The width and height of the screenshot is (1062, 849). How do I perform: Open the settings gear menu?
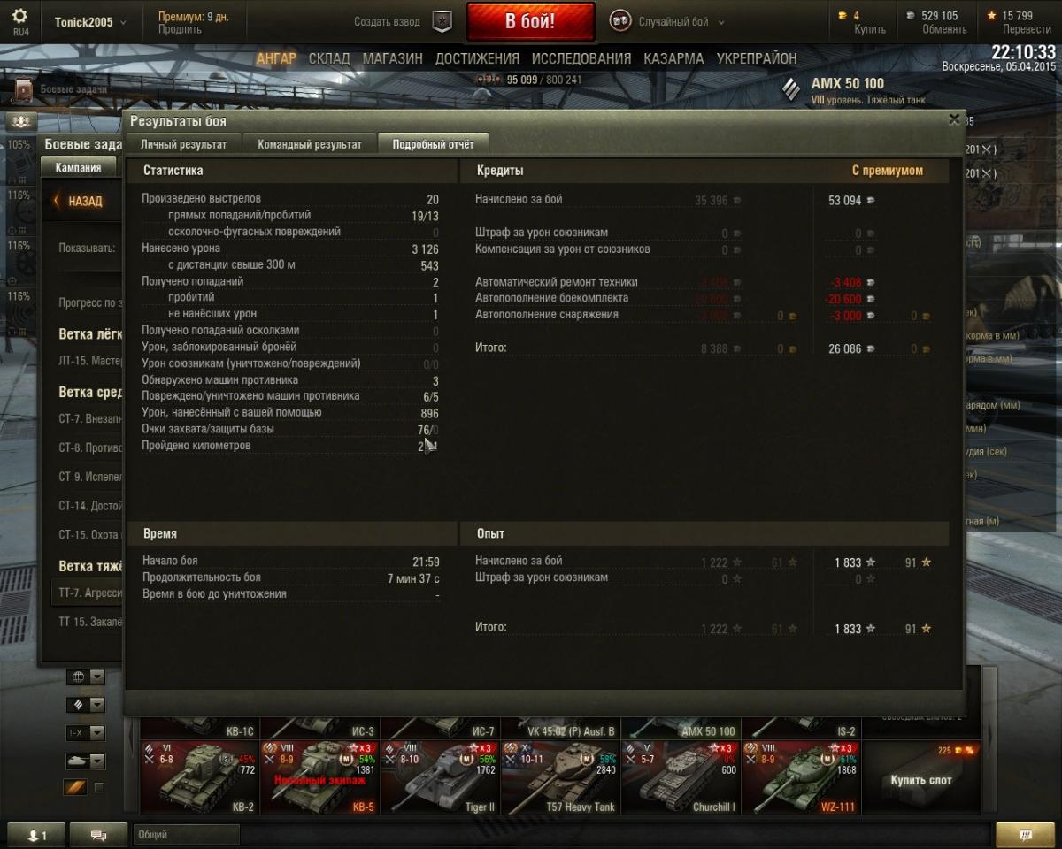coord(19,17)
